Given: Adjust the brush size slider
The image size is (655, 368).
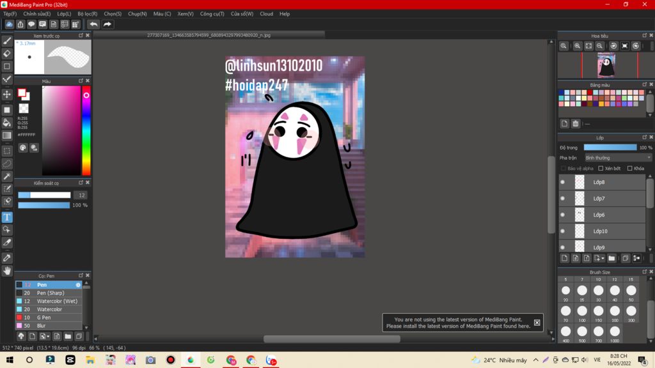Looking at the screenshot, I should click(x=44, y=195).
